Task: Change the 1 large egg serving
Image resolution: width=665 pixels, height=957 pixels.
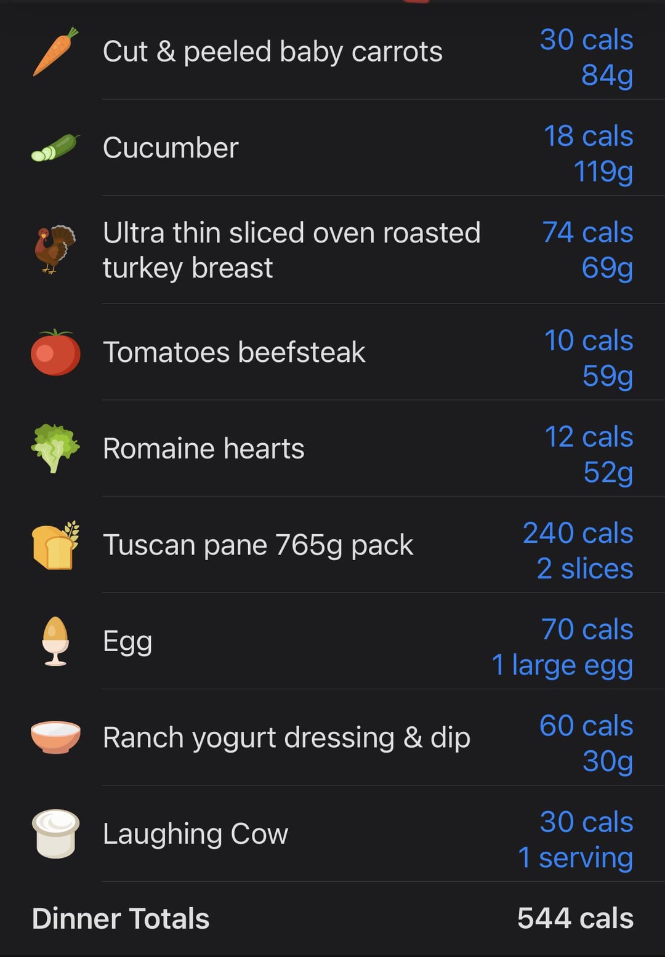Action: [562, 647]
